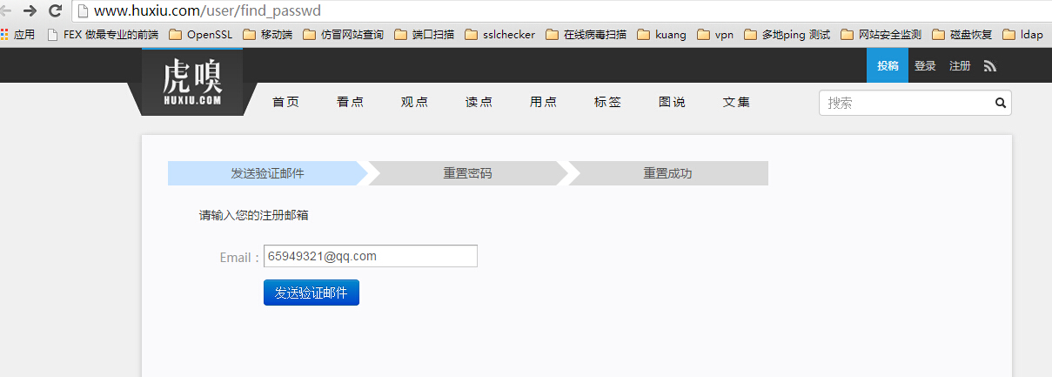Viewport: 1052px width, 377px height.
Task: Open the 在线病毒扫描 bookmark folder
Action: coord(586,35)
